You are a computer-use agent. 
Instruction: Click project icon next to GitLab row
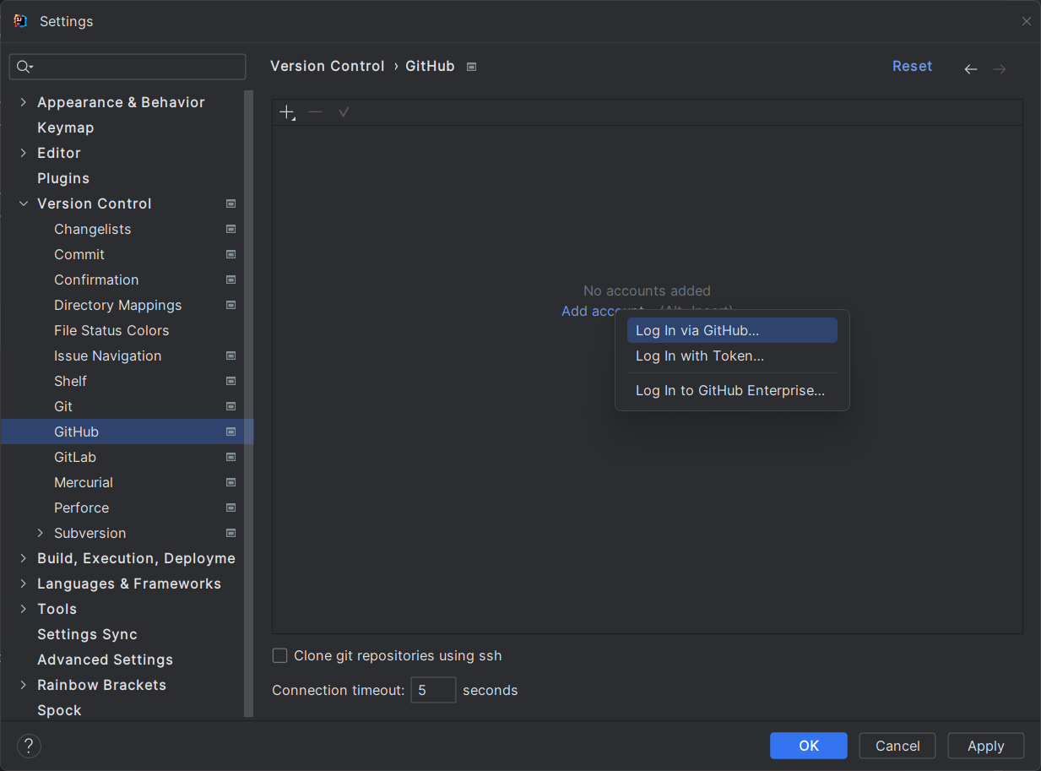pyautogui.click(x=231, y=457)
